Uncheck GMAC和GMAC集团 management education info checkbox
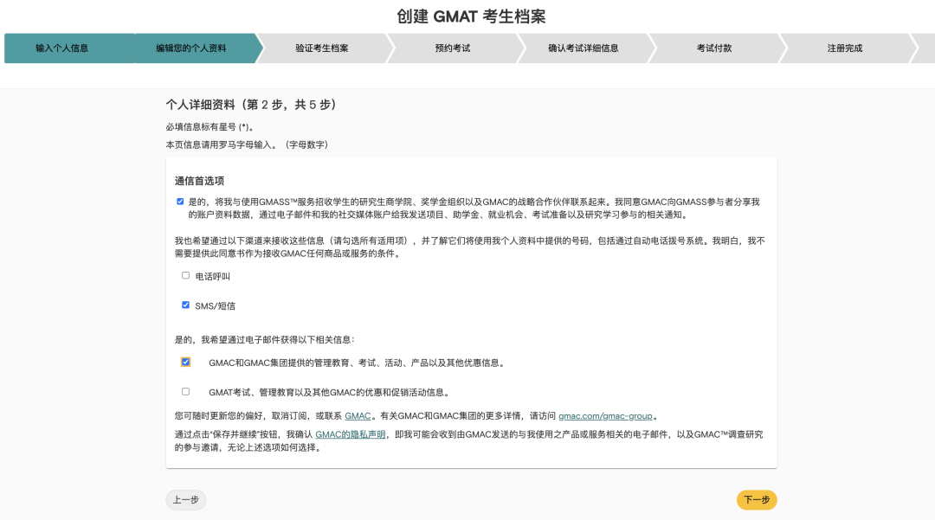This screenshot has width=935, height=520. 185,363
